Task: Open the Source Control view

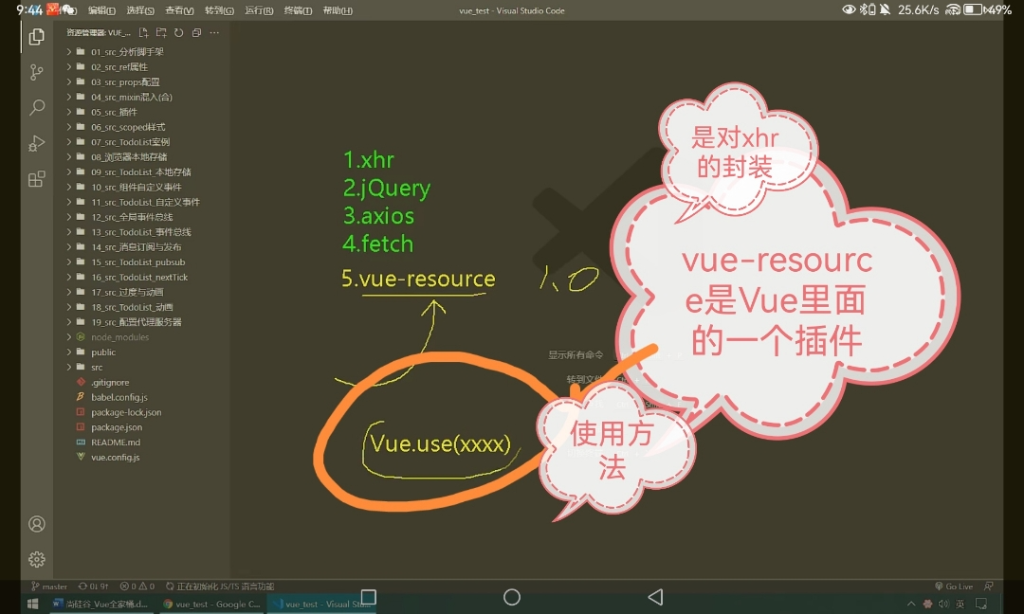Action: (37, 72)
